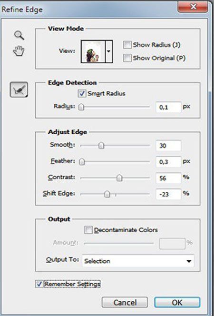Enable Decontaminate Colors checkbox

[88, 230]
